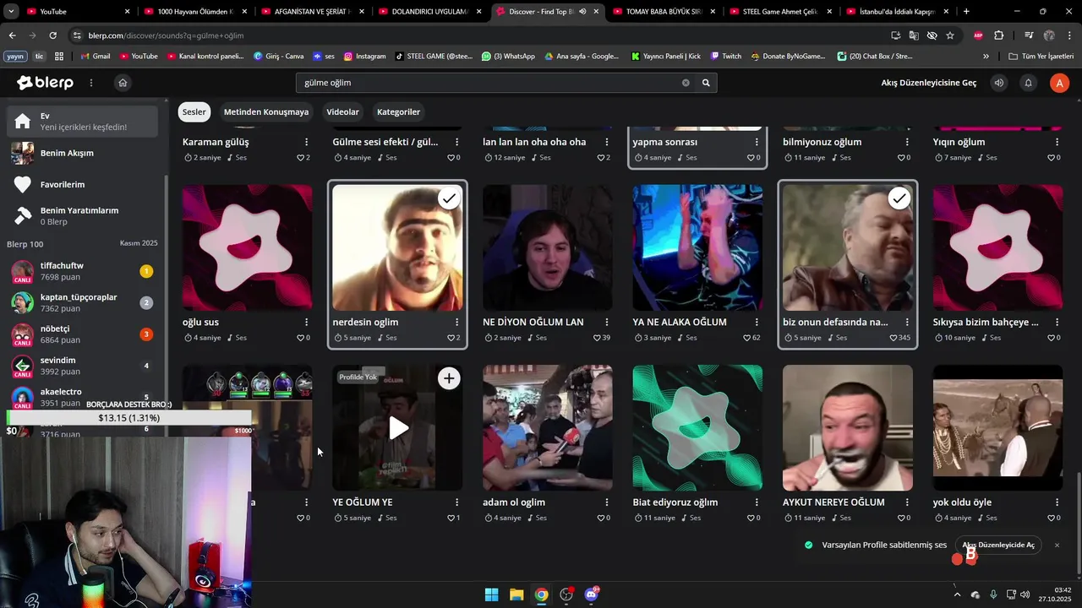
Task: Open the Kick Yayıncı Paneli bookmark
Action: pos(666,56)
